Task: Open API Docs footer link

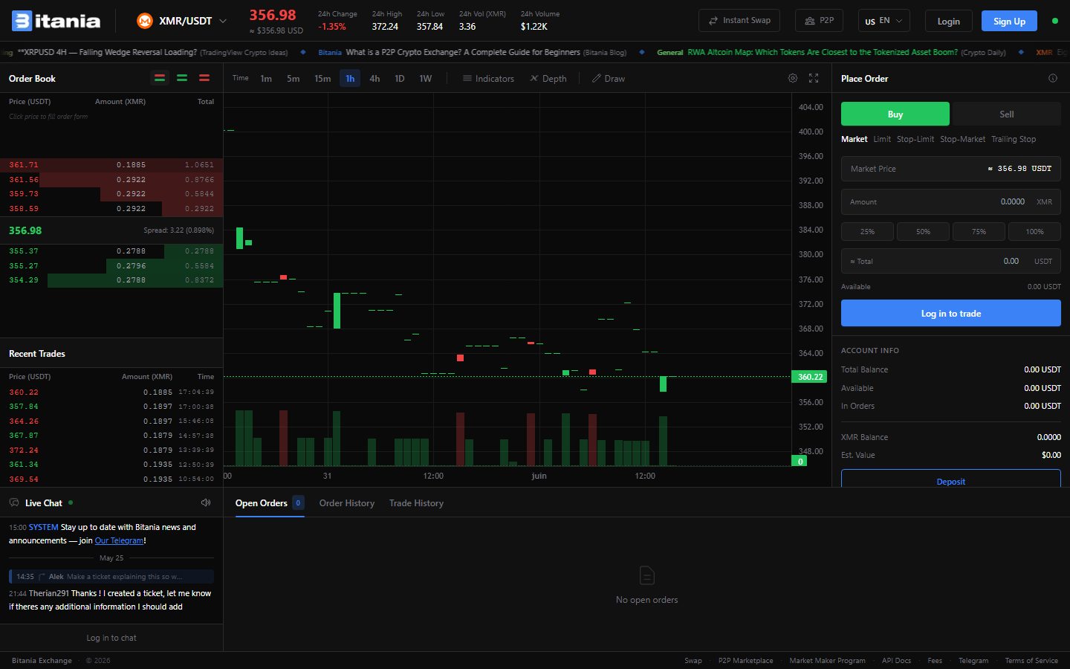Action: click(x=896, y=660)
